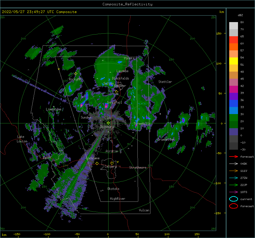The image size is (255, 238).
Task: Click the yellow diamond marker near RockyMH
Action: tap(76, 74)
